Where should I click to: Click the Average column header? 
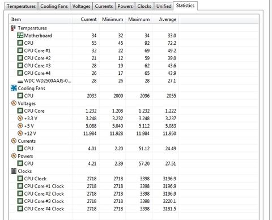pyautogui.click(x=165, y=19)
